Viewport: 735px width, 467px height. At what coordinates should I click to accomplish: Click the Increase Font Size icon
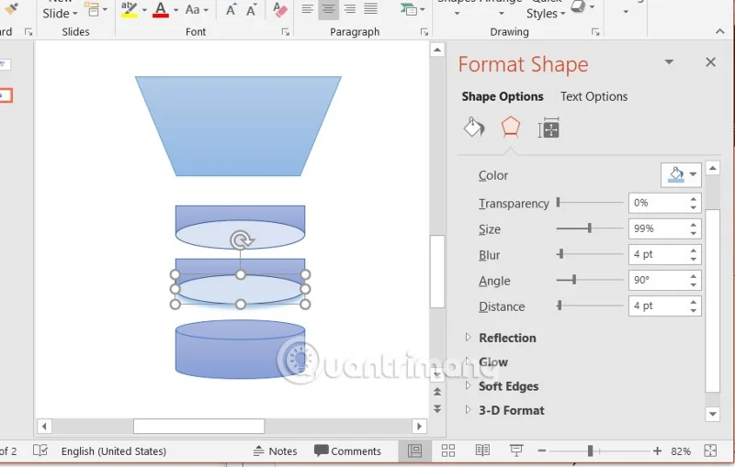[x=231, y=10]
